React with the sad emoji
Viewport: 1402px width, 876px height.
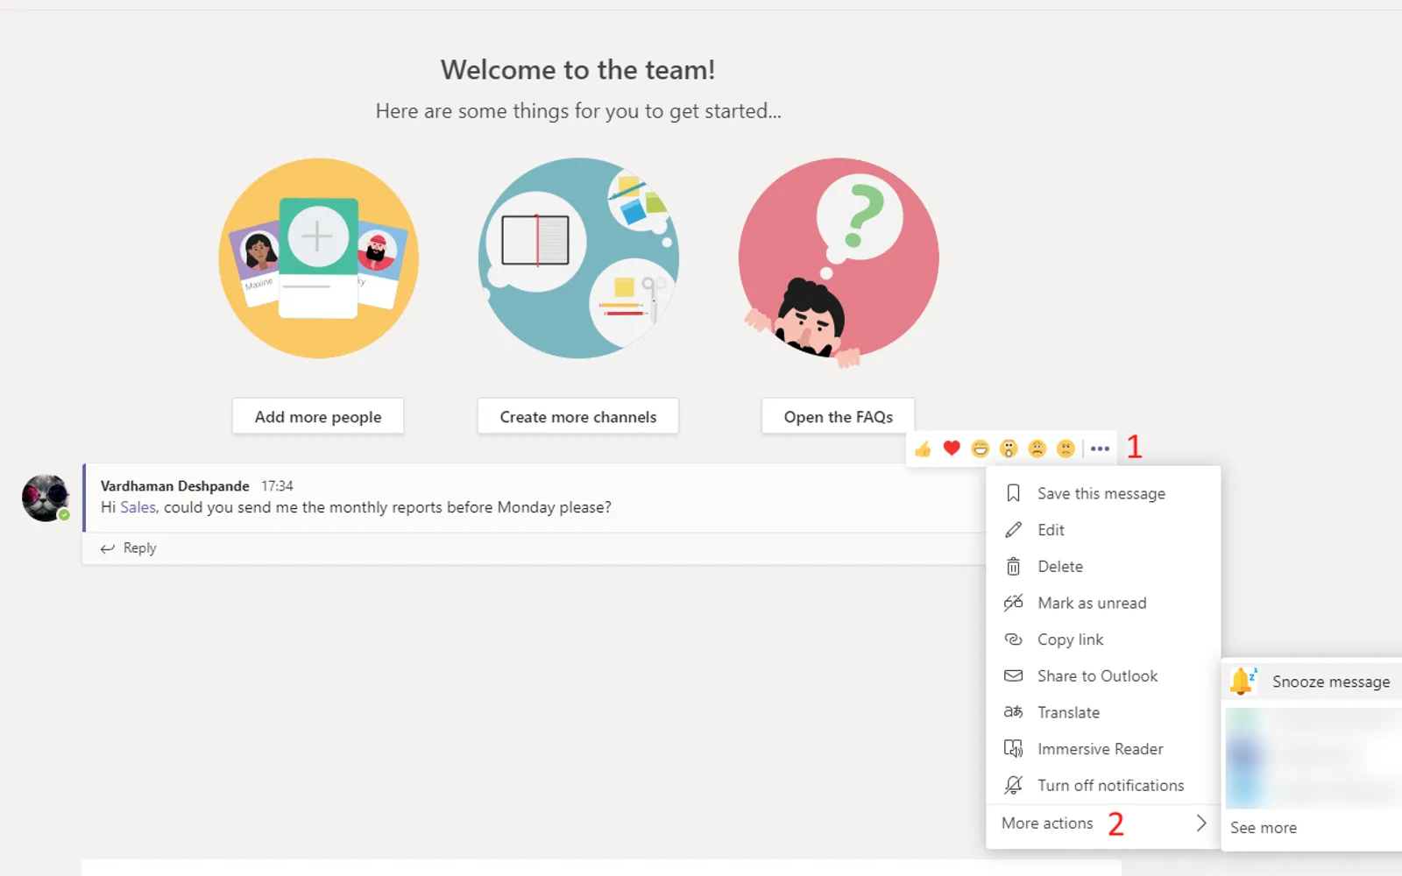[x=1037, y=449]
